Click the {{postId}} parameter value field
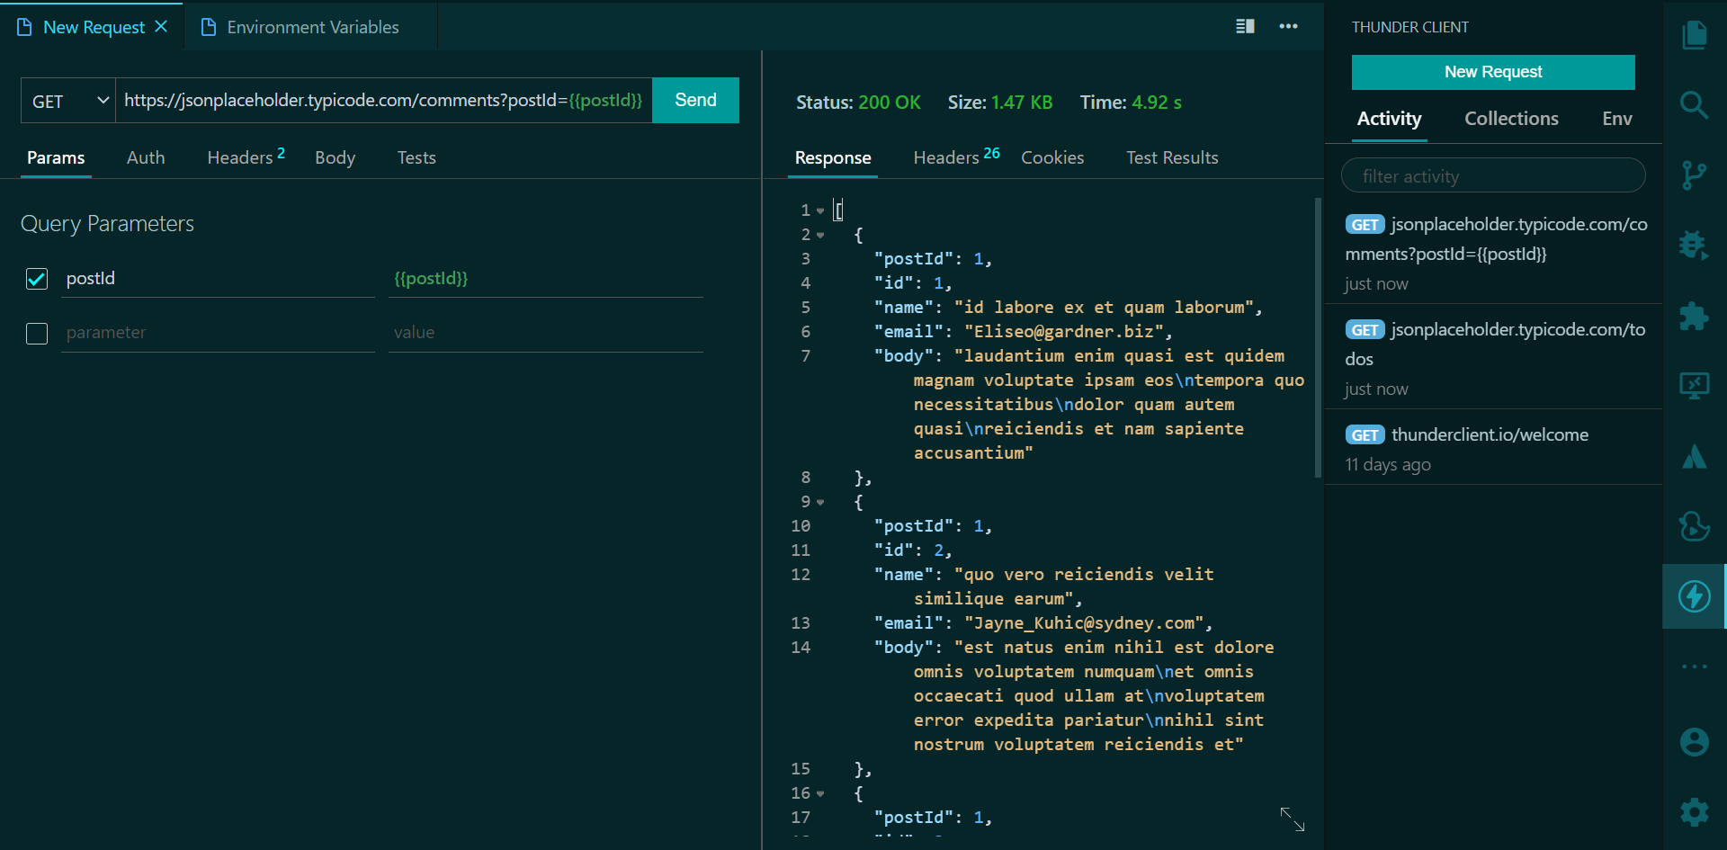The height and width of the screenshot is (850, 1727). click(546, 279)
